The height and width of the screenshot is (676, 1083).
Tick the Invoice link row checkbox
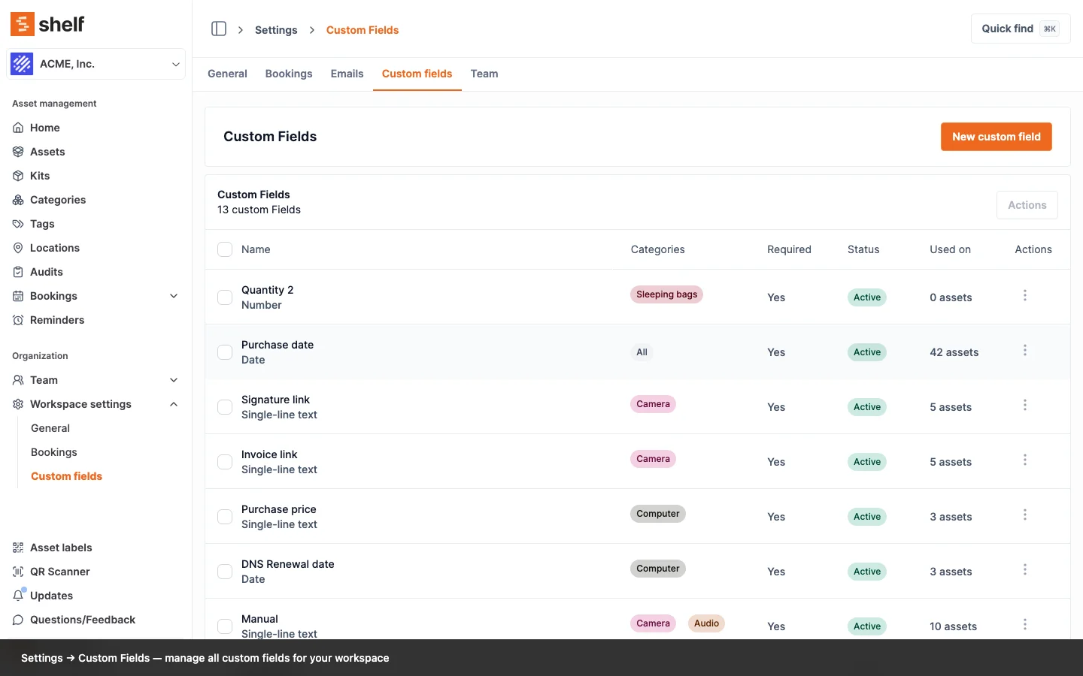coord(225,462)
